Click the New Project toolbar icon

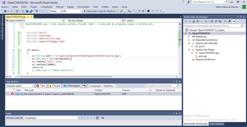coord(17,11)
